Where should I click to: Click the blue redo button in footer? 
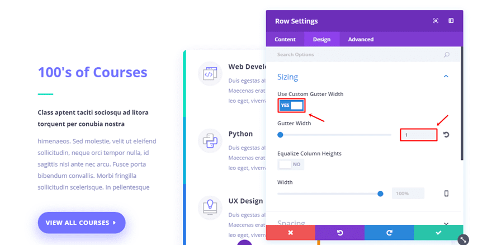(x=389, y=233)
